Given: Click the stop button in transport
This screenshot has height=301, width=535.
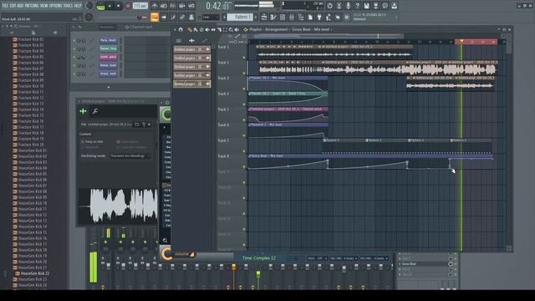Looking at the screenshot, I should pos(119,6).
